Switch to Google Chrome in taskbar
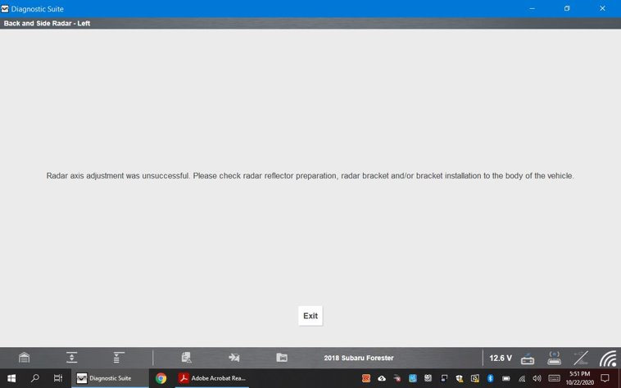621x388 pixels. click(x=161, y=378)
